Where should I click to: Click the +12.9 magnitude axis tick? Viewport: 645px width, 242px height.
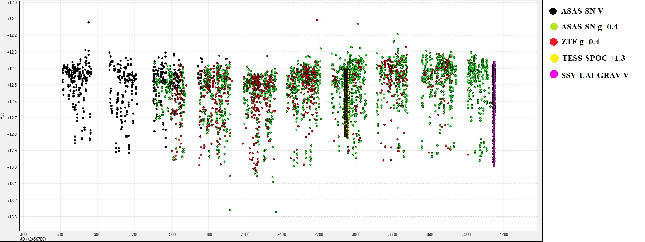point(12,151)
